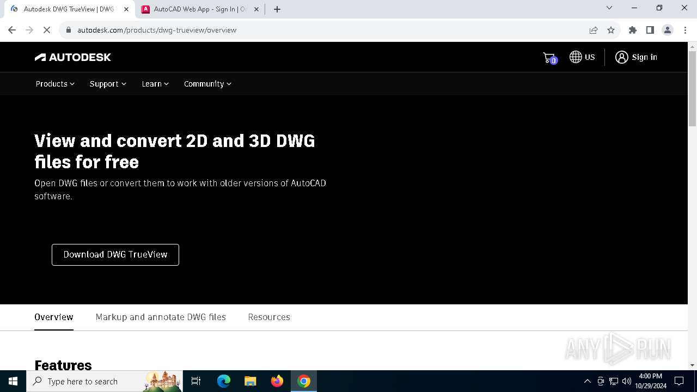Viewport: 697px width, 392px height.
Task: Open the volume control in tray
Action: pos(626,381)
